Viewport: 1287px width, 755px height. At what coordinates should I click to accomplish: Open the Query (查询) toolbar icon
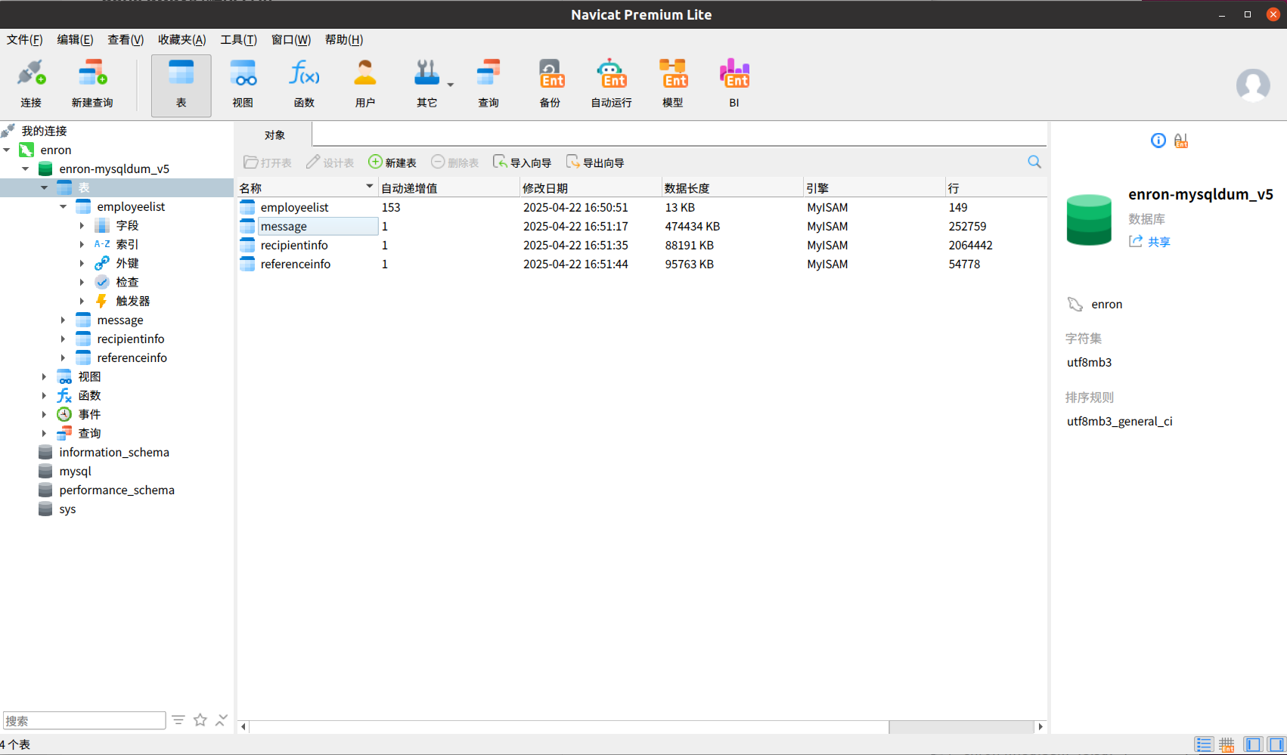(488, 84)
